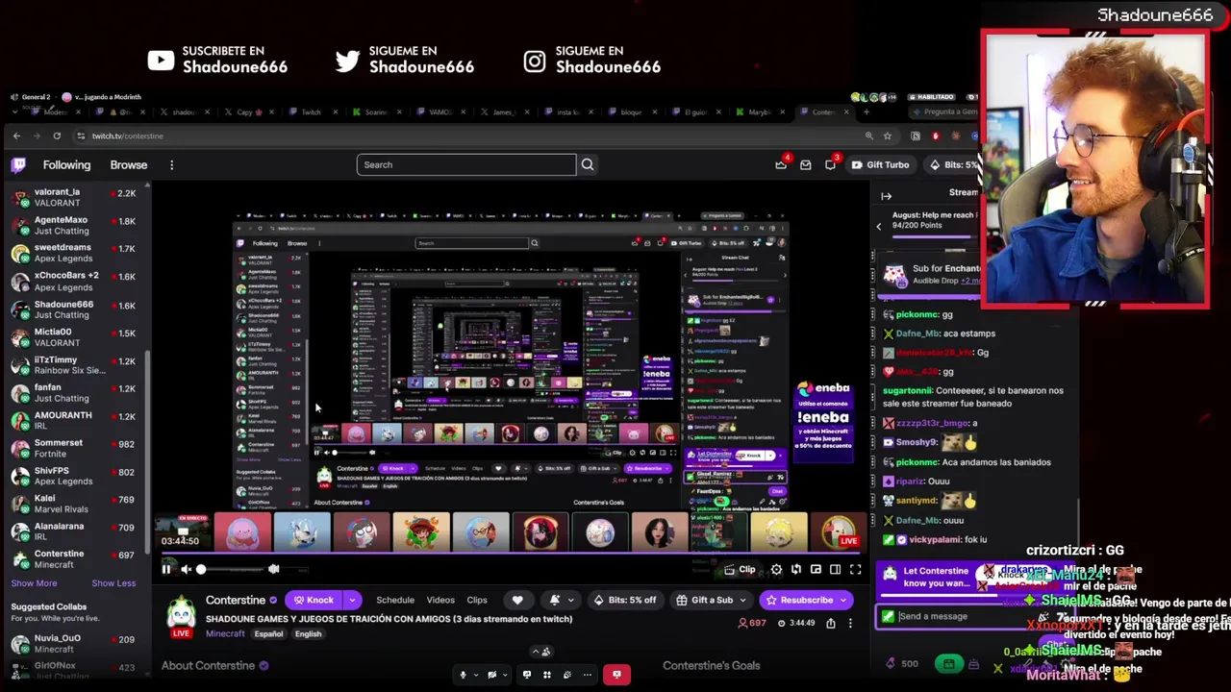Mute the stream player audio
This screenshot has height=692, width=1231.
tap(187, 570)
